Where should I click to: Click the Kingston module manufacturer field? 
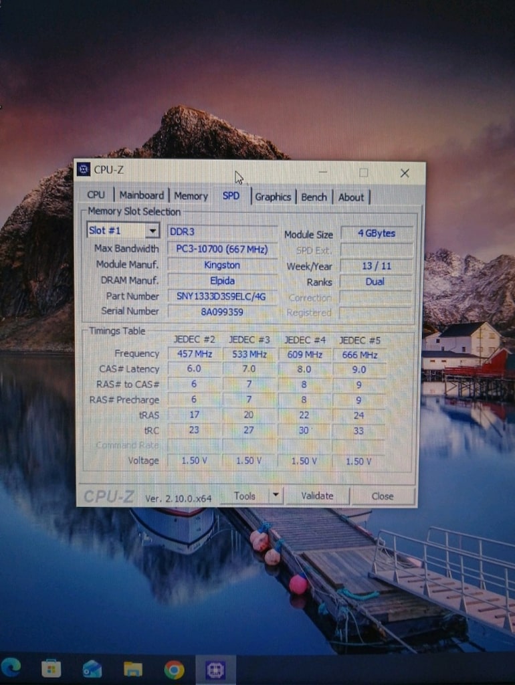(222, 265)
